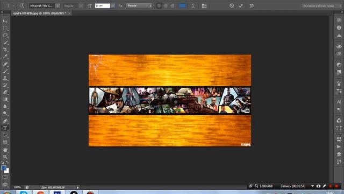Screen dimensions: 344x194
Task: Open the Type tool preset picker
Action: click(x=10, y=6)
